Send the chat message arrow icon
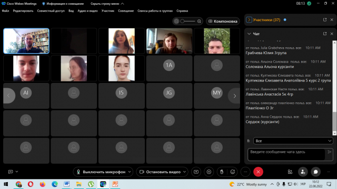This screenshot has width=337, height=189. click(x=329, y=152)
